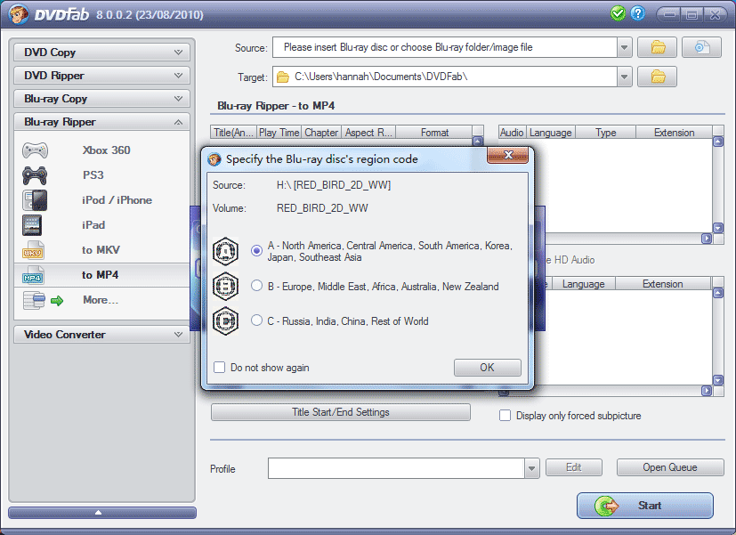Select region B Europe radio button
The image size is (736, 535).
click(x=256, y=286)
